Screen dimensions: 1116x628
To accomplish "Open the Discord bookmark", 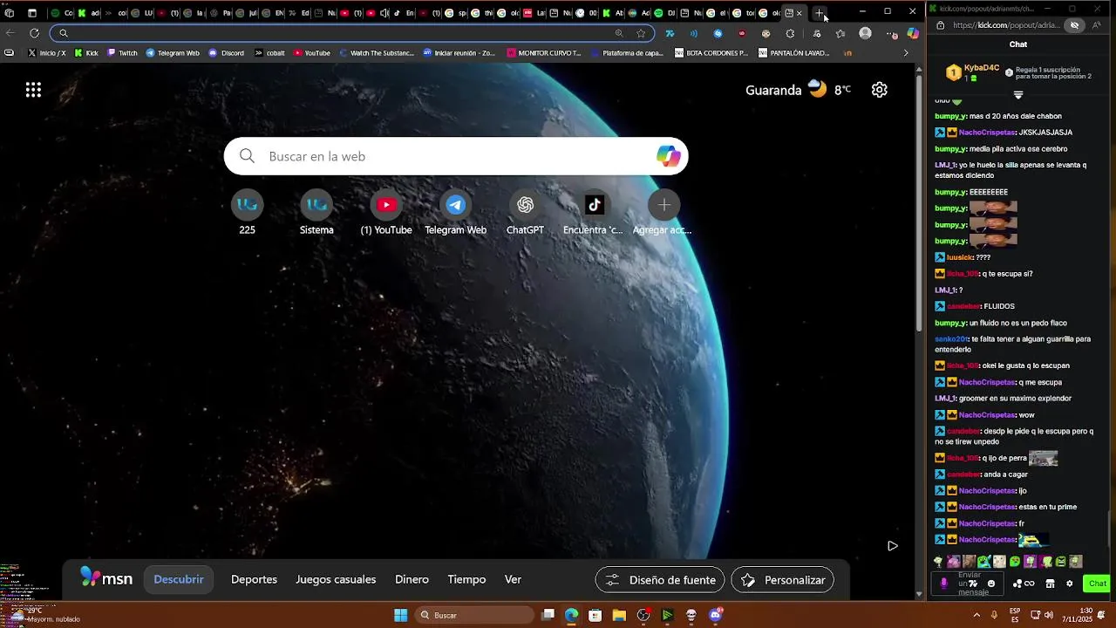I will point(226,52).
